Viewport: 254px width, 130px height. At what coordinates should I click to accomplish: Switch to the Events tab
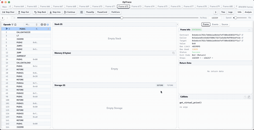click(215, 24)
